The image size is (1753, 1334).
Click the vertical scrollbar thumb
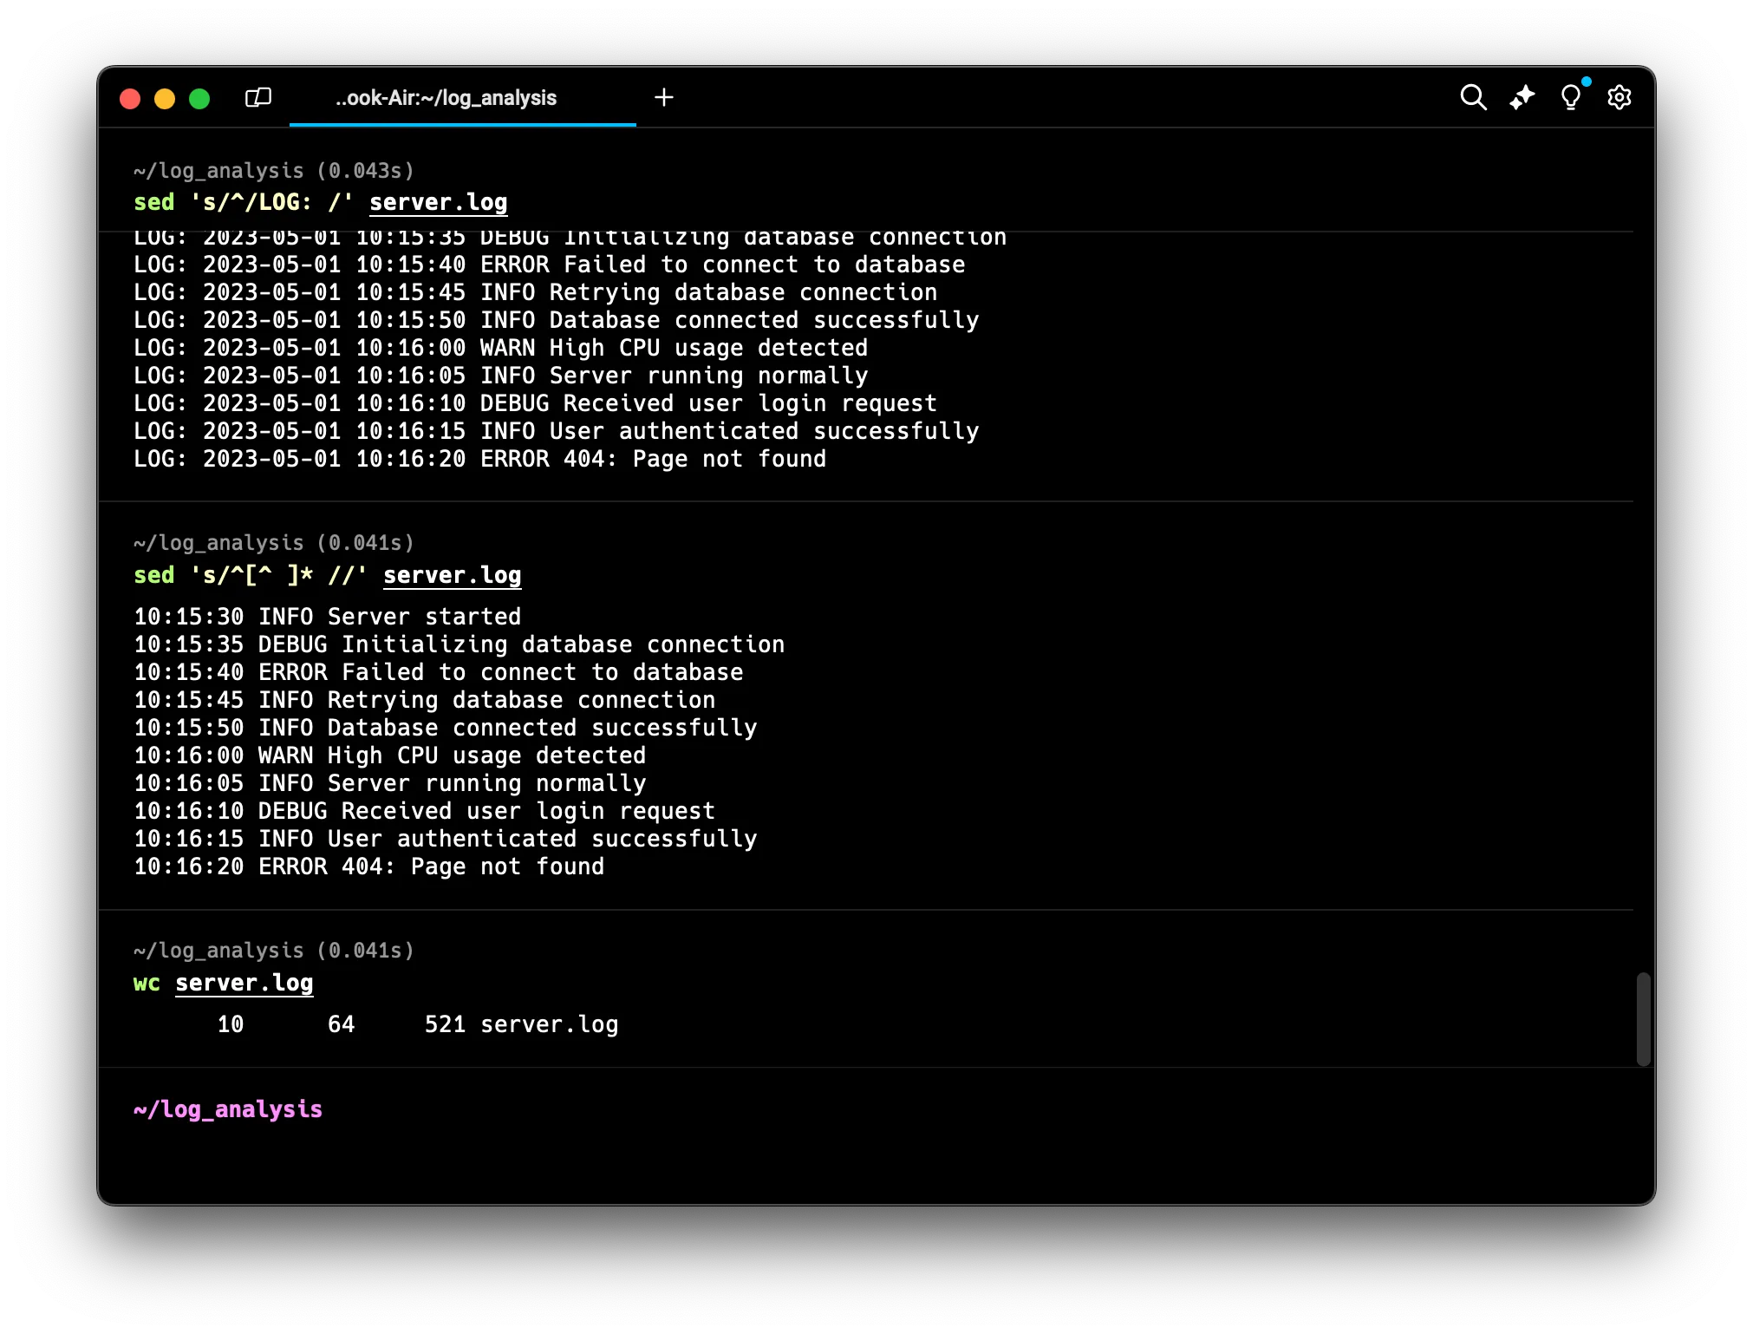[1643, 1019]
